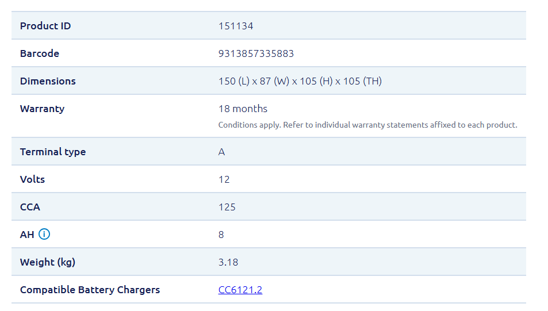Click the Compatible Battery Chargers label

90,290
